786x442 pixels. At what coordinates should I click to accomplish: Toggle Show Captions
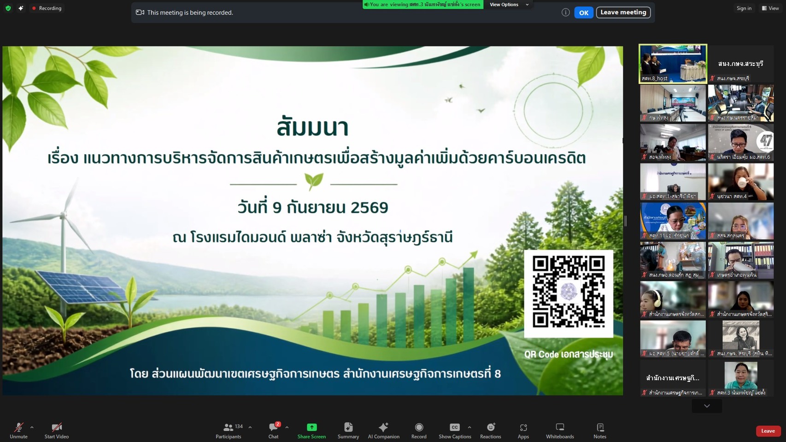(x=455, y=431)
